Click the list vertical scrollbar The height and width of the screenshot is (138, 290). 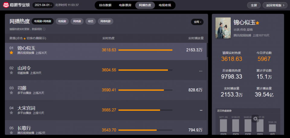tap(207, 50)
